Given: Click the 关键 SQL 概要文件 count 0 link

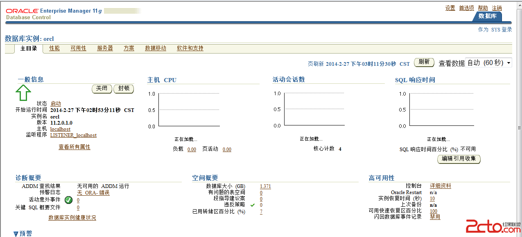Looking at the screenshot, I should (x=78, y=208).
